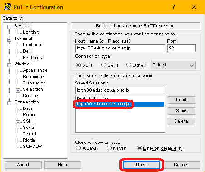Open the Rlogin category
The height and width of the screenshot is (172, 205).
29,140
